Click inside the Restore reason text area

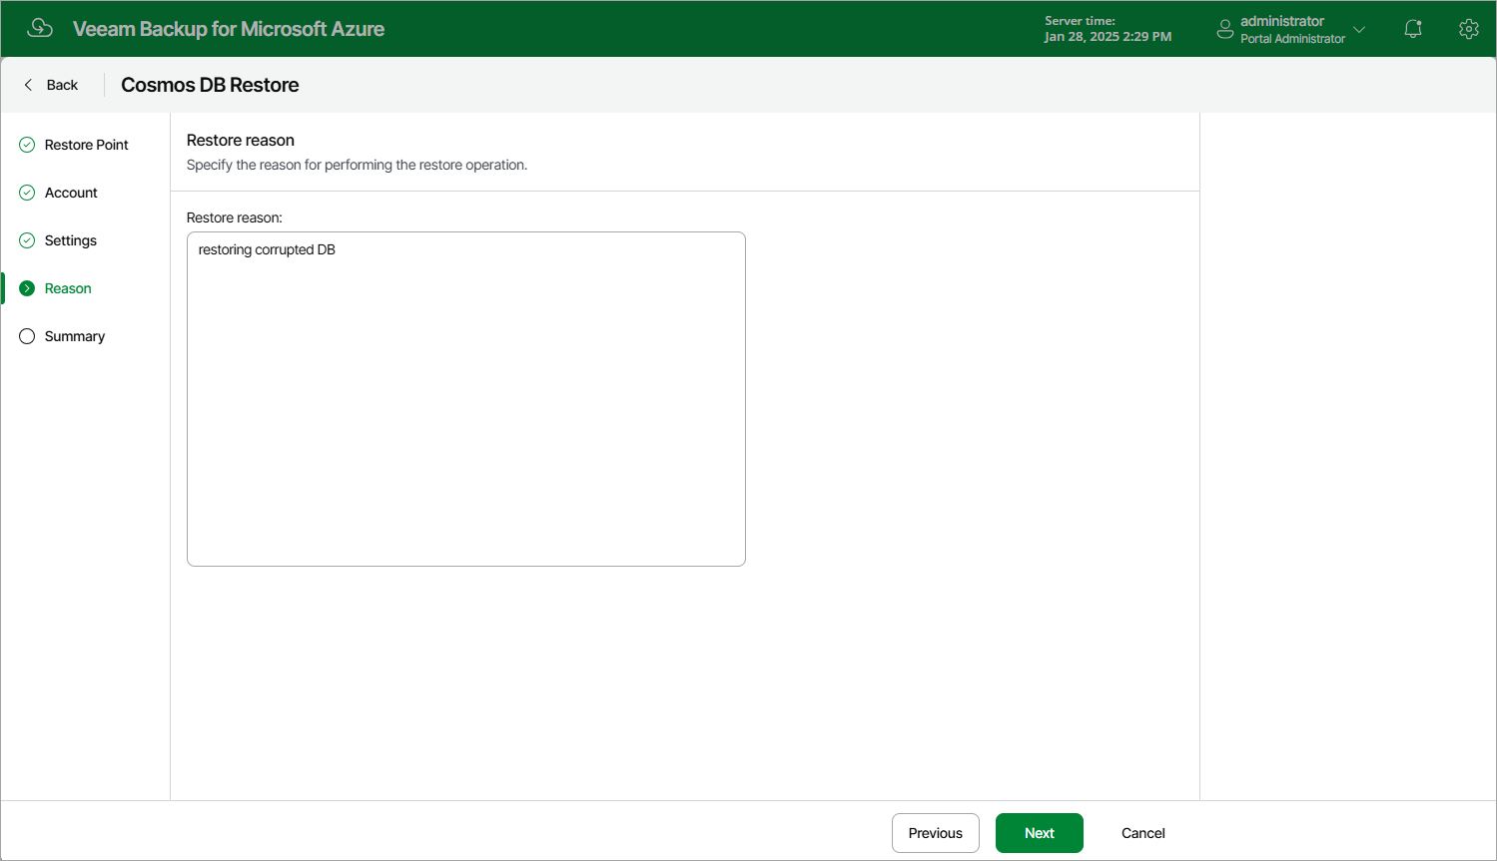point(466,399)
